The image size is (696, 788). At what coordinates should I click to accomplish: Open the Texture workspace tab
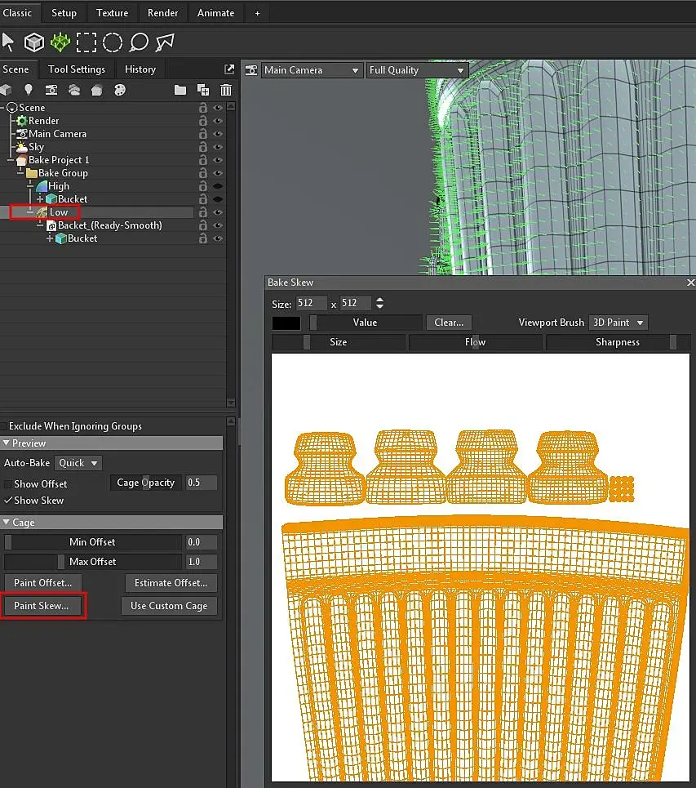click(x=112, y=13)
